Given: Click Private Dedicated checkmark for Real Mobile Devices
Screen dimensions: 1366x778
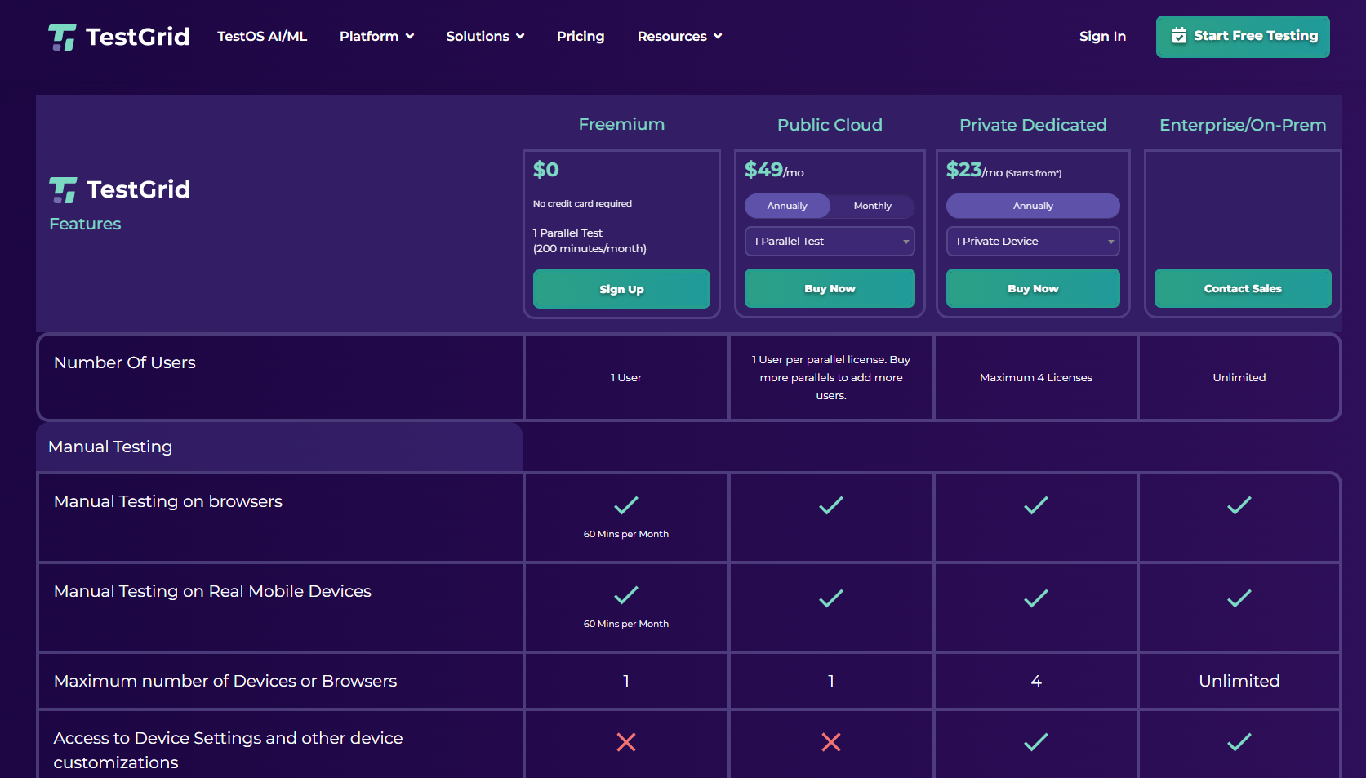Looking at the screenshot, I should (1036, 598).
